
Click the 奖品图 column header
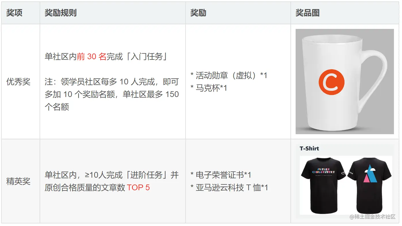click(x=307, y=13)
